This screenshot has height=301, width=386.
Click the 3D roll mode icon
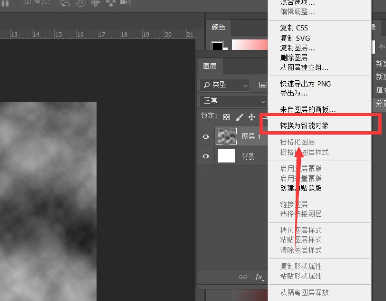(80, 3)
